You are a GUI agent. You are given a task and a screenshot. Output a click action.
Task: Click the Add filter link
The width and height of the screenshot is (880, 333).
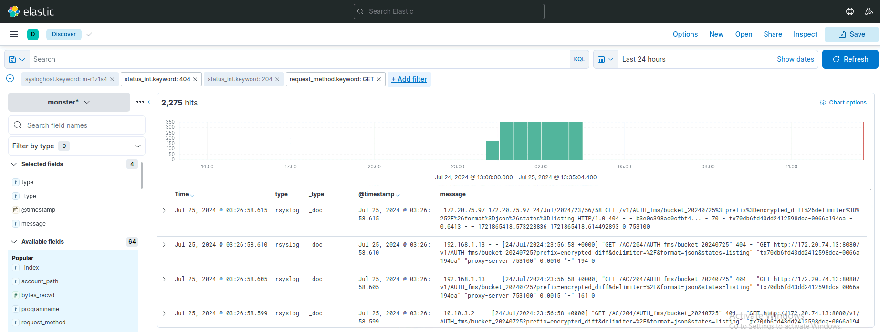click(409, 79)
